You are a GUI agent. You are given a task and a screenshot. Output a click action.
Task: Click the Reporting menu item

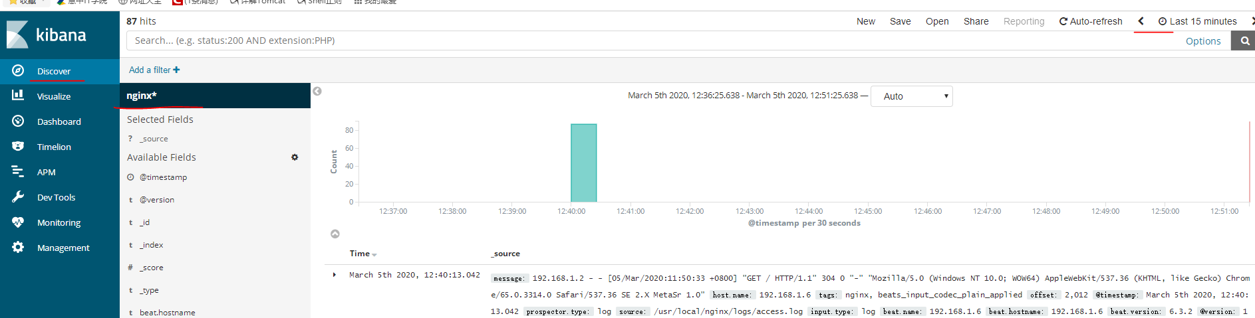click(1024, 21)
